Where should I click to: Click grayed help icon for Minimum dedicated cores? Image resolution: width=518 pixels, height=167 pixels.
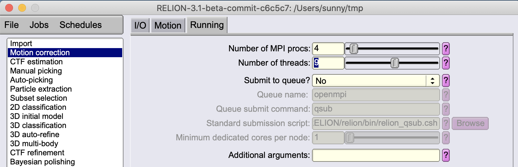(x=446, y=138)
